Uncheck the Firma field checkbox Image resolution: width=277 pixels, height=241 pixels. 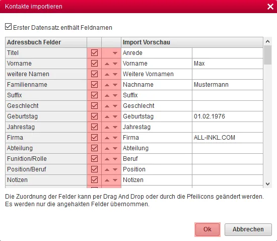94,137
